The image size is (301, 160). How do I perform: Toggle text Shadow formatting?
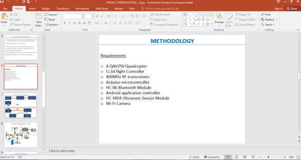point(80,23)
